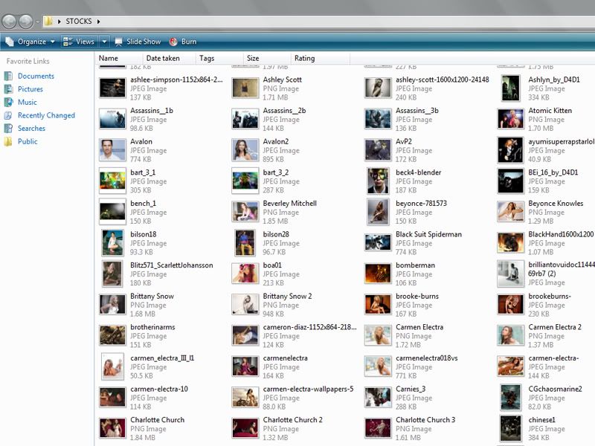The height and width of the screenshot is (446, 595).
Task: Select Assassins_2b thumbnail
Action: (x=245, y=119)
